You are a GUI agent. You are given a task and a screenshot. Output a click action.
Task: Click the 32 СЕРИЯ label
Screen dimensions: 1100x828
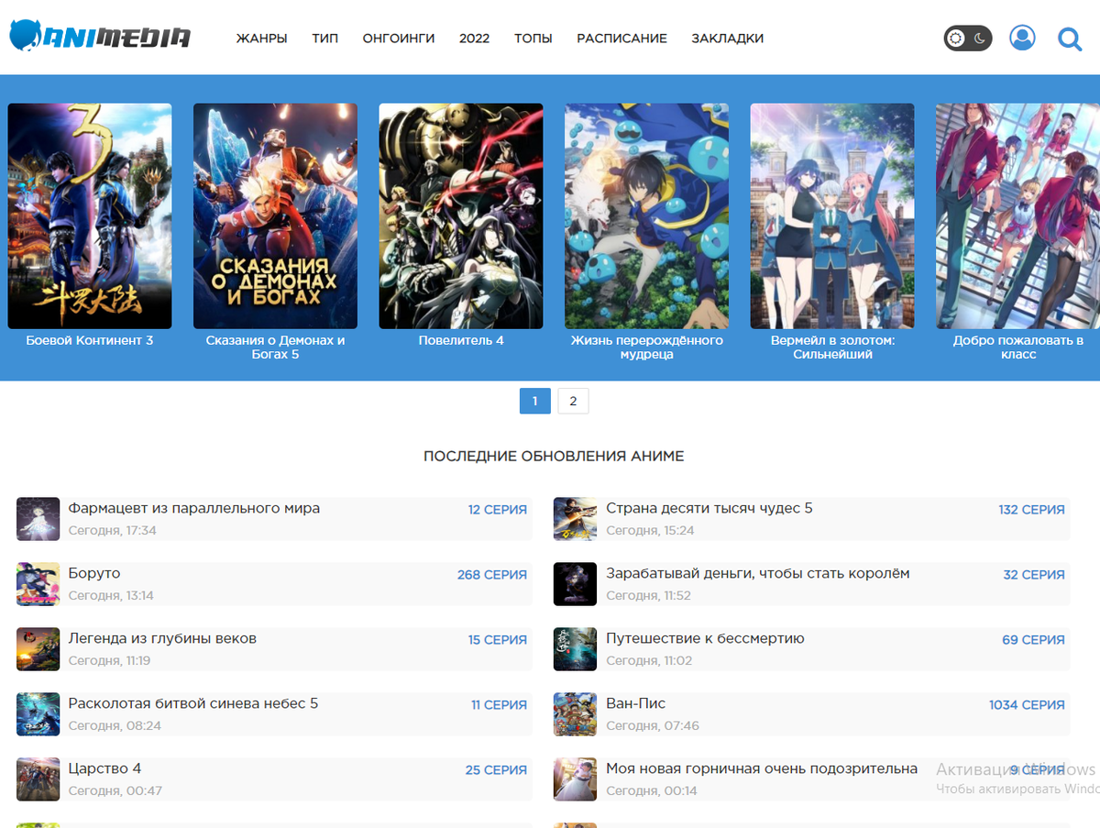point(1034,575)
